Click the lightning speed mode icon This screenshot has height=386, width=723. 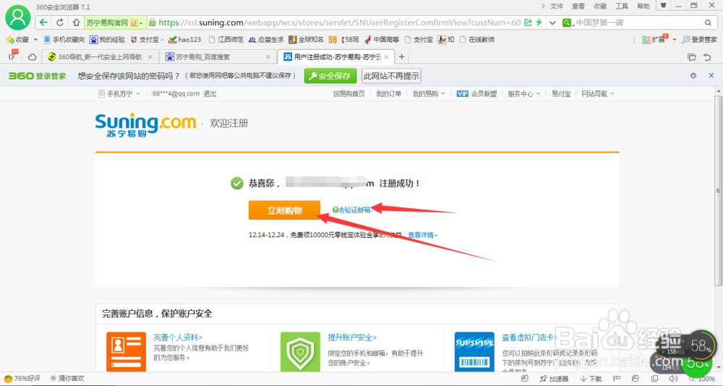(539, 22)
